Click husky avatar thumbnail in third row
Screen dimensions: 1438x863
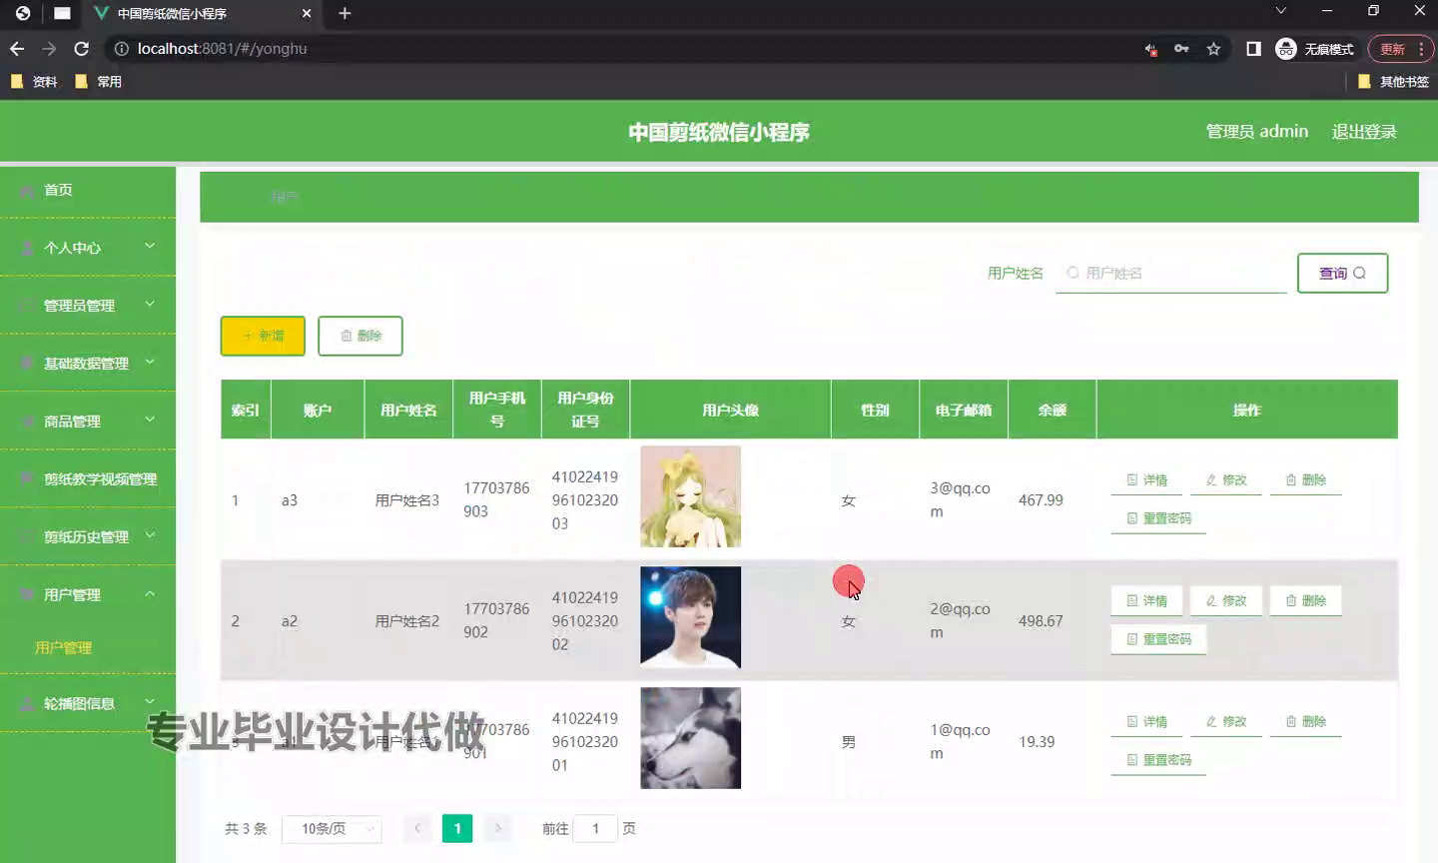coord(691,738)
